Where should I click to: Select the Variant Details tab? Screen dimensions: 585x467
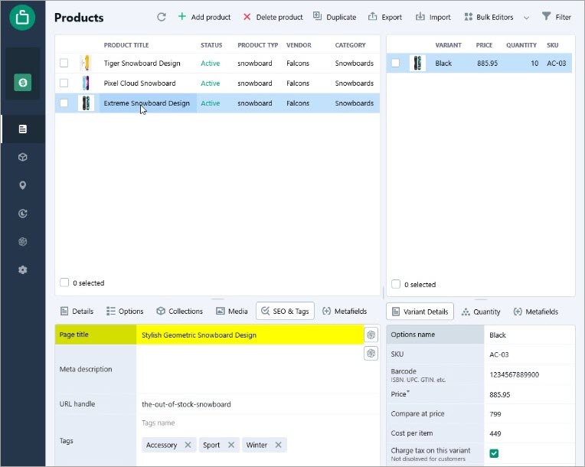coord(420,312)
